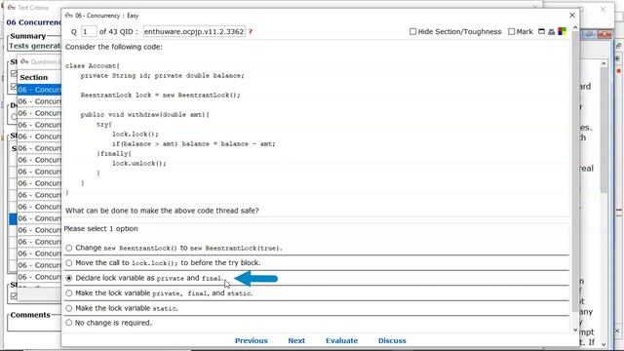The image size is (624, 351).
Task: Select option private, final, and static
Action: click(69, 293)
